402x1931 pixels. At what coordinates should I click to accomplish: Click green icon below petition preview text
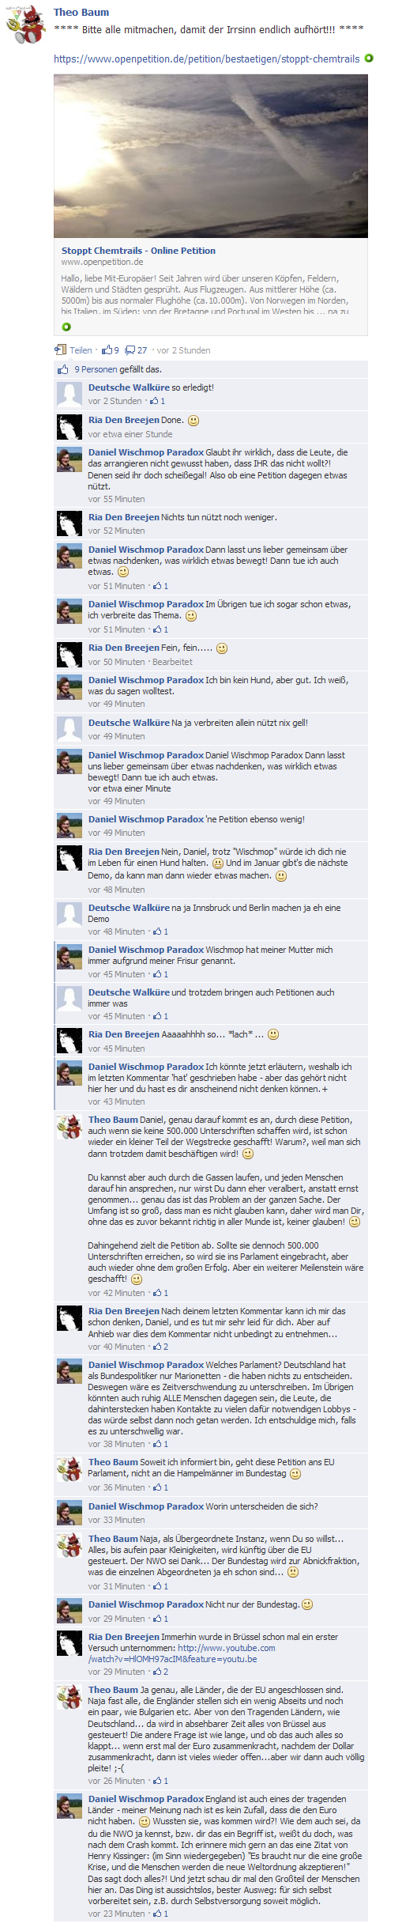point(66,327)
